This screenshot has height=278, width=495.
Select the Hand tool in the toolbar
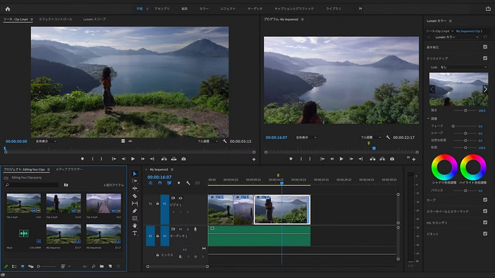pos(135,225)
